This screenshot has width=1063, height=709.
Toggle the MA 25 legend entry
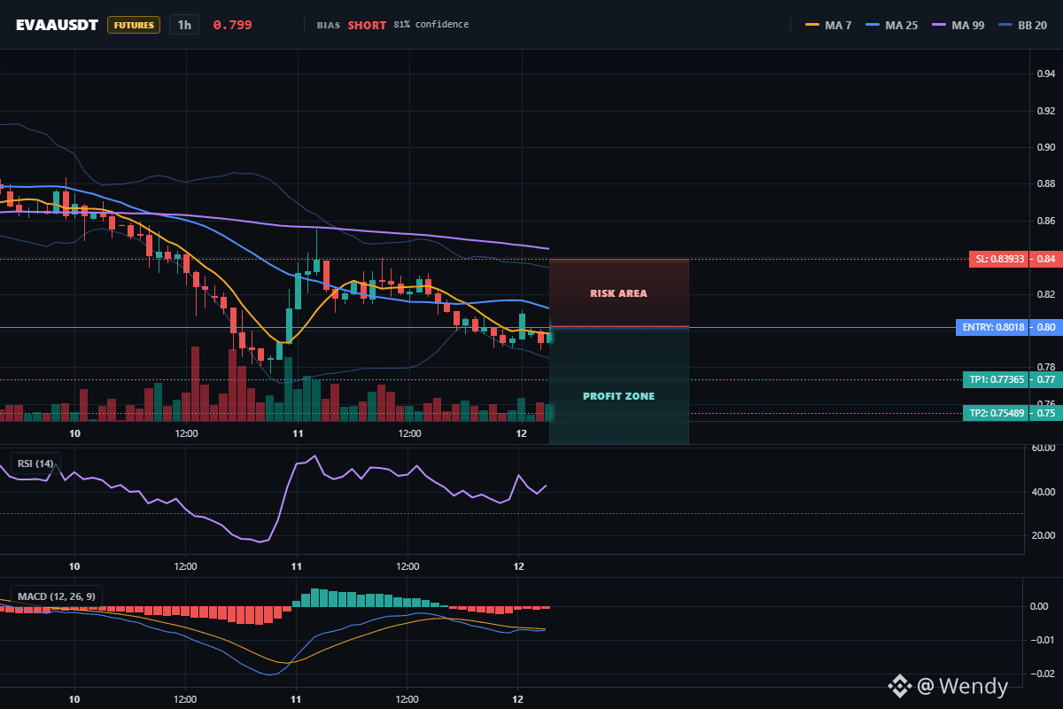tap(892, 25)
